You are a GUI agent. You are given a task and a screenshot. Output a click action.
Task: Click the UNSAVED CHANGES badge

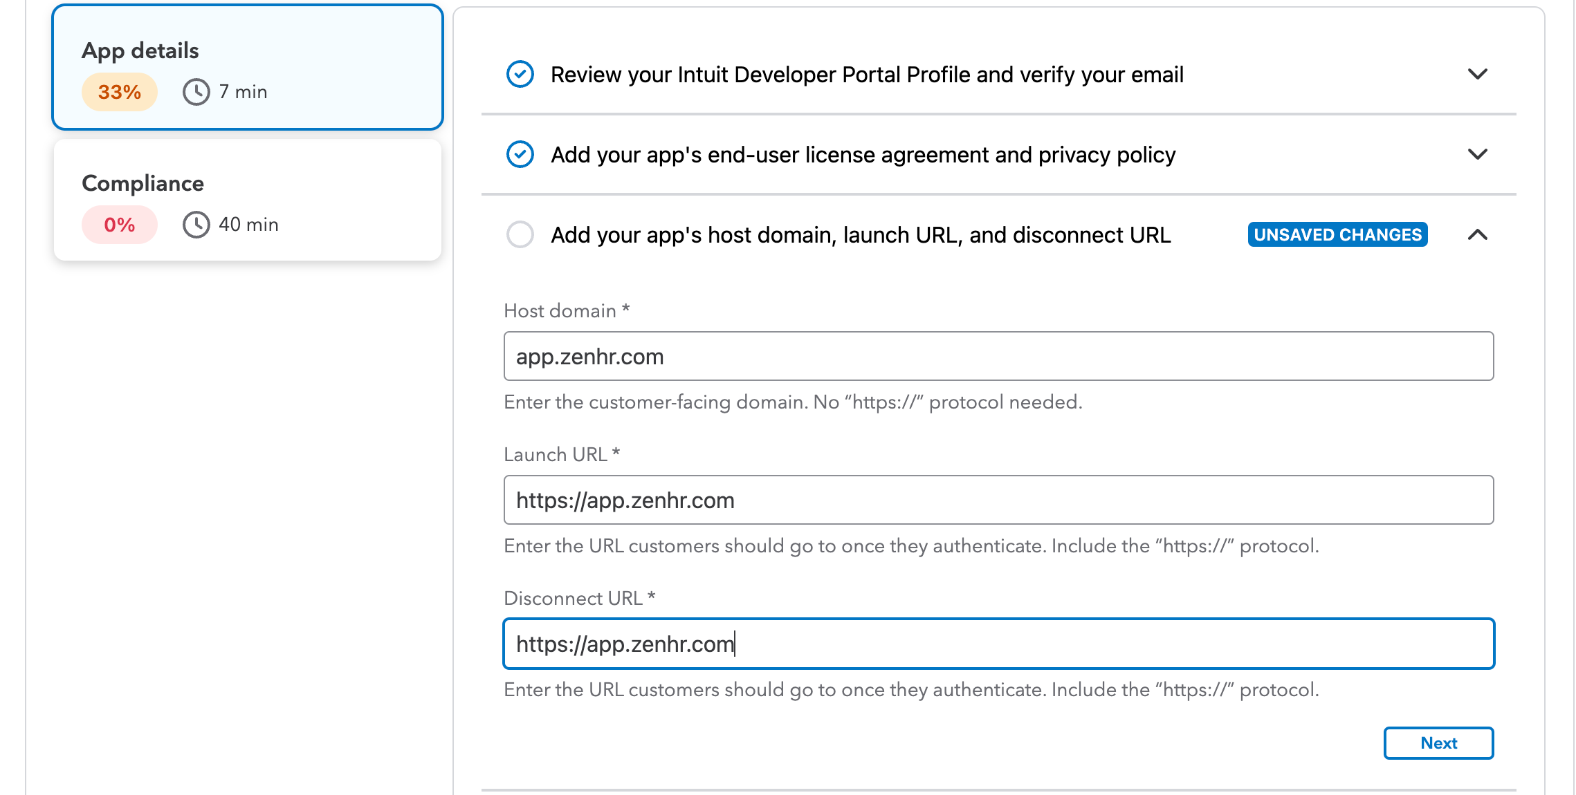click(x=1337, y=235)
